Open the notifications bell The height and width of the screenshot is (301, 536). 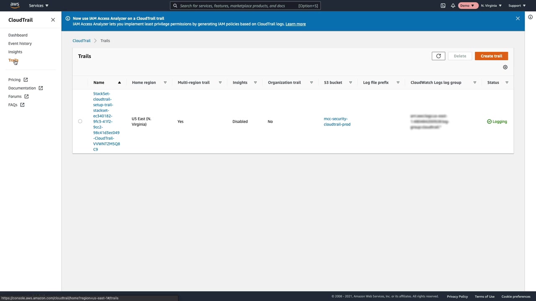(x=453, y=6)
